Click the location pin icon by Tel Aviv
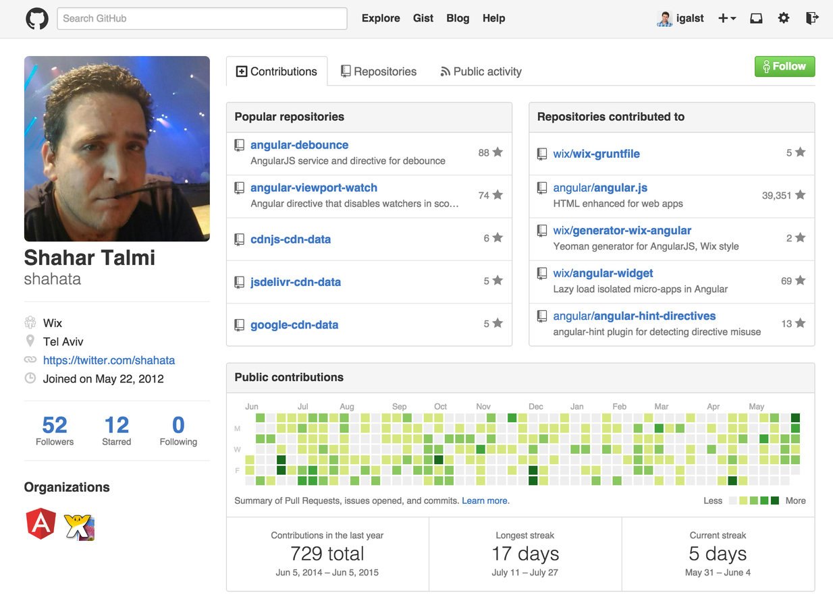Screen dimensions: 833x607 click(x=30, y=341)
